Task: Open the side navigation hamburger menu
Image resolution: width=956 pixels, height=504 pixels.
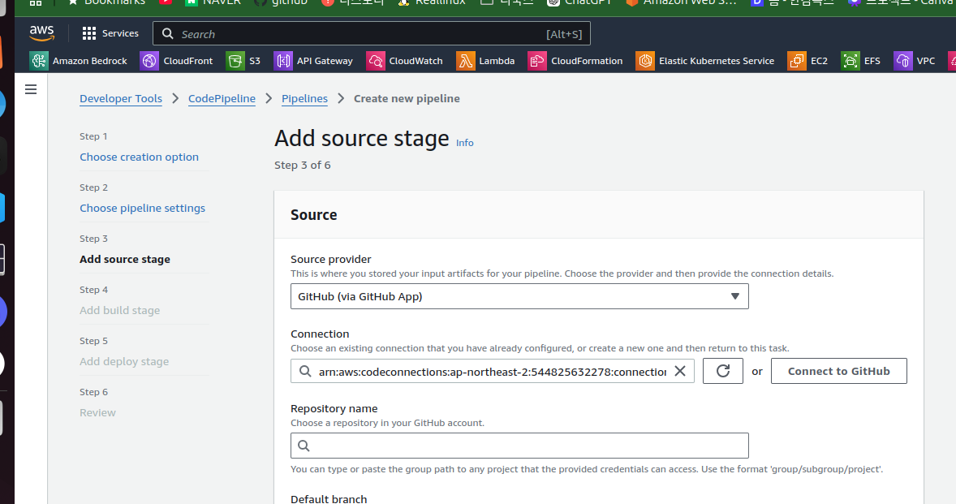Action: [x=31, y=89]
